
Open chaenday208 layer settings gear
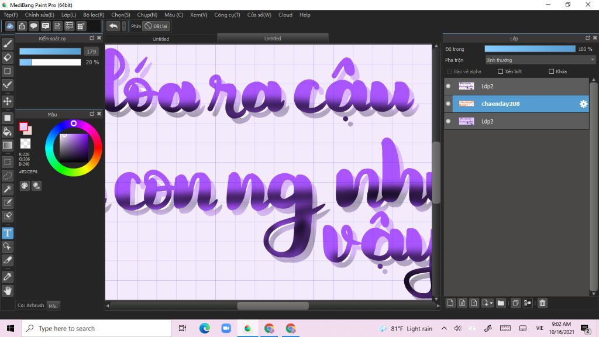click(x=583, y=104)
